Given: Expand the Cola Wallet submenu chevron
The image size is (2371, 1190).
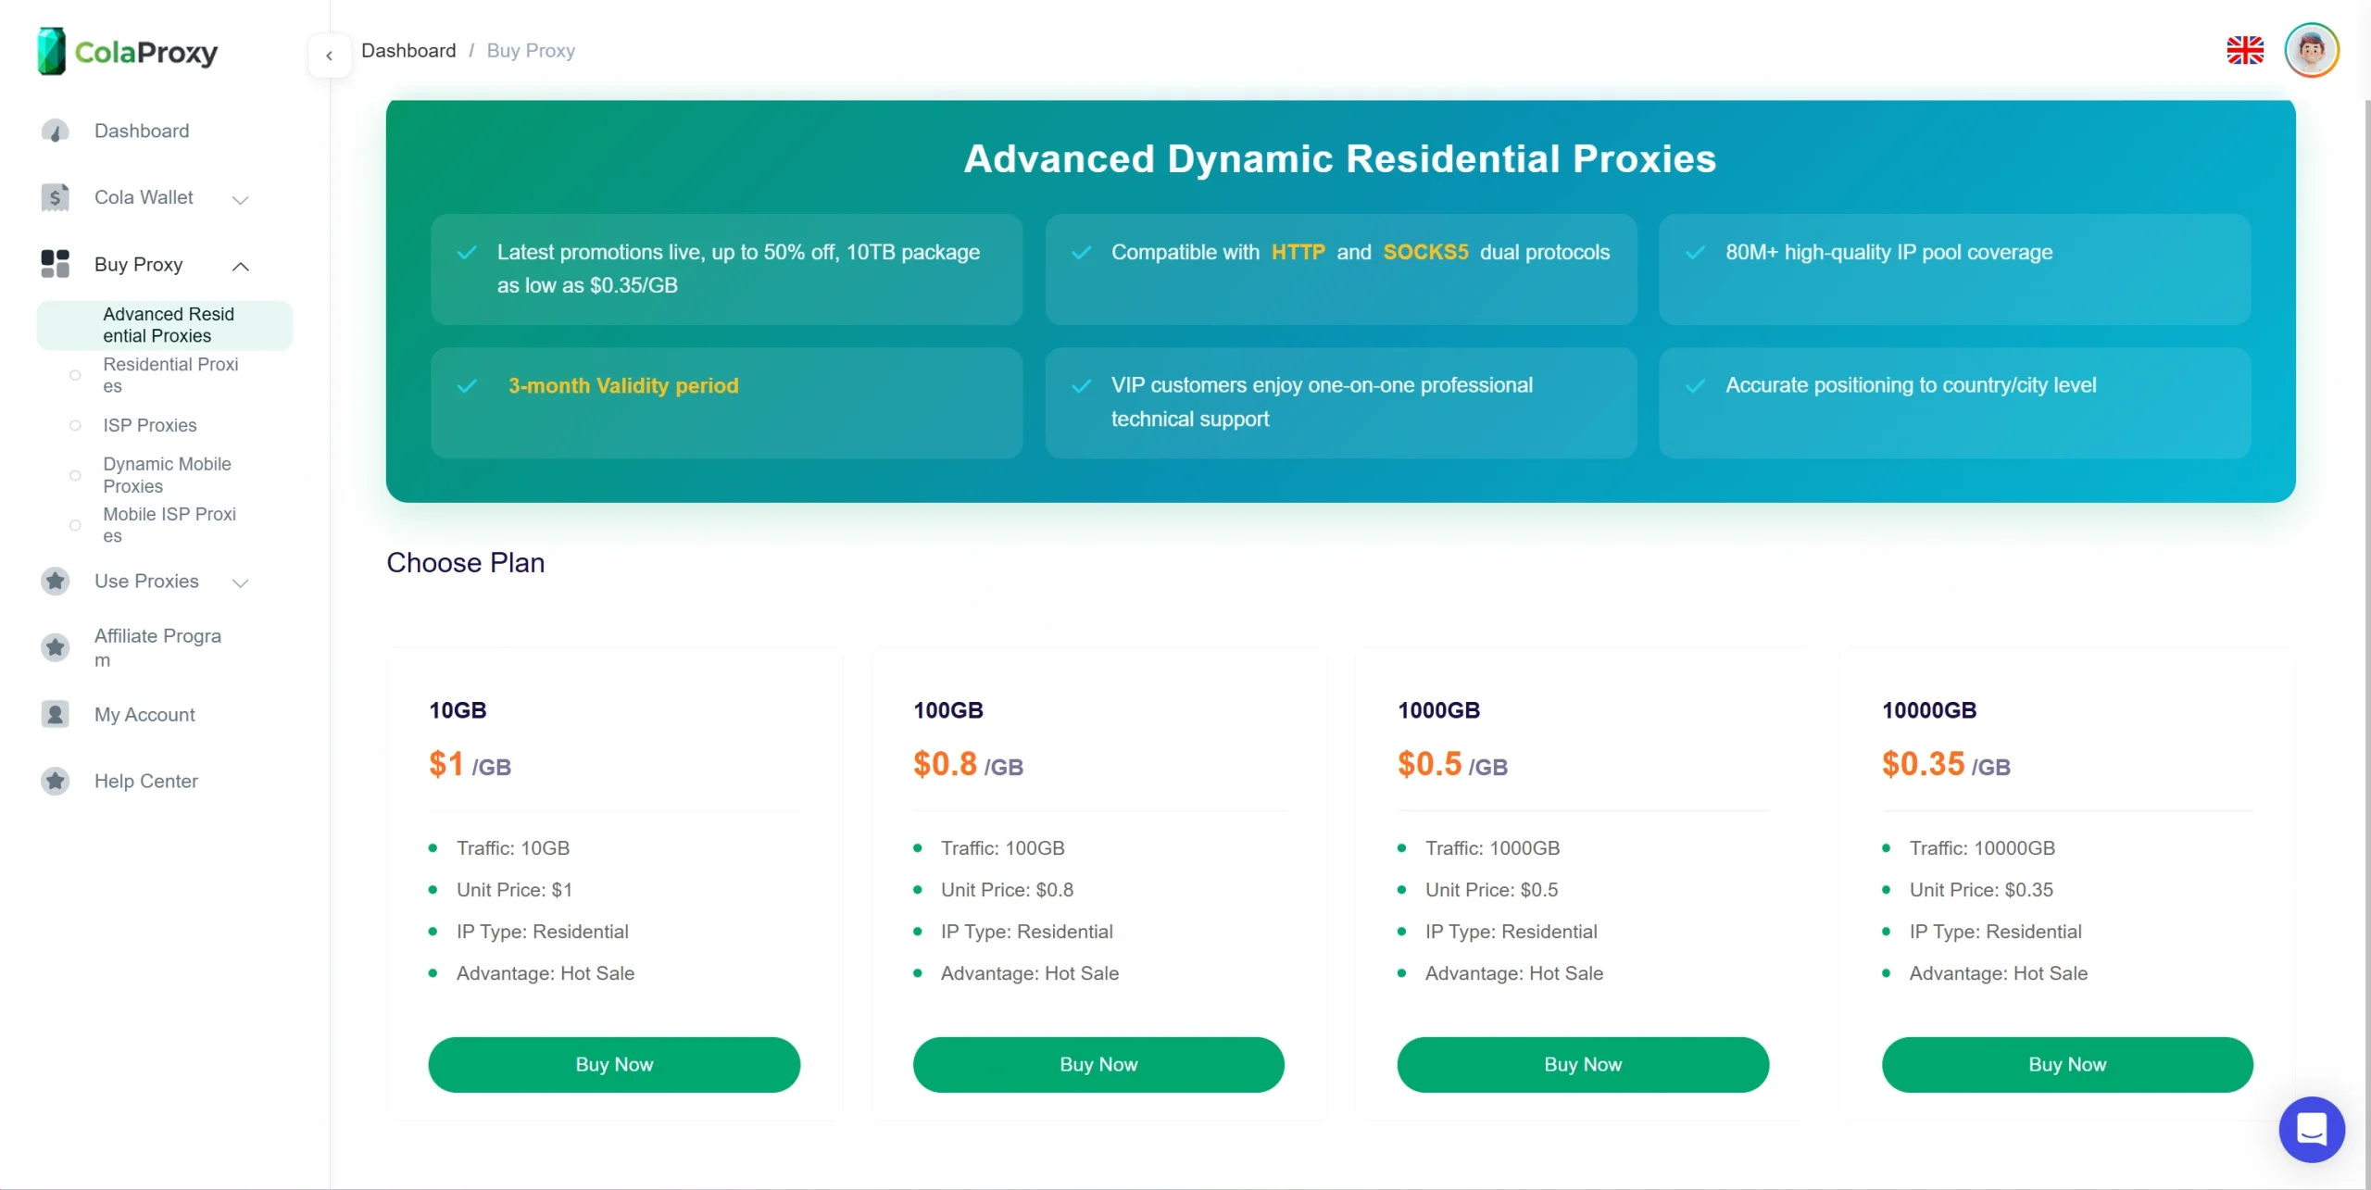Looking at the screenshot, I should click(x=241, y=199).
